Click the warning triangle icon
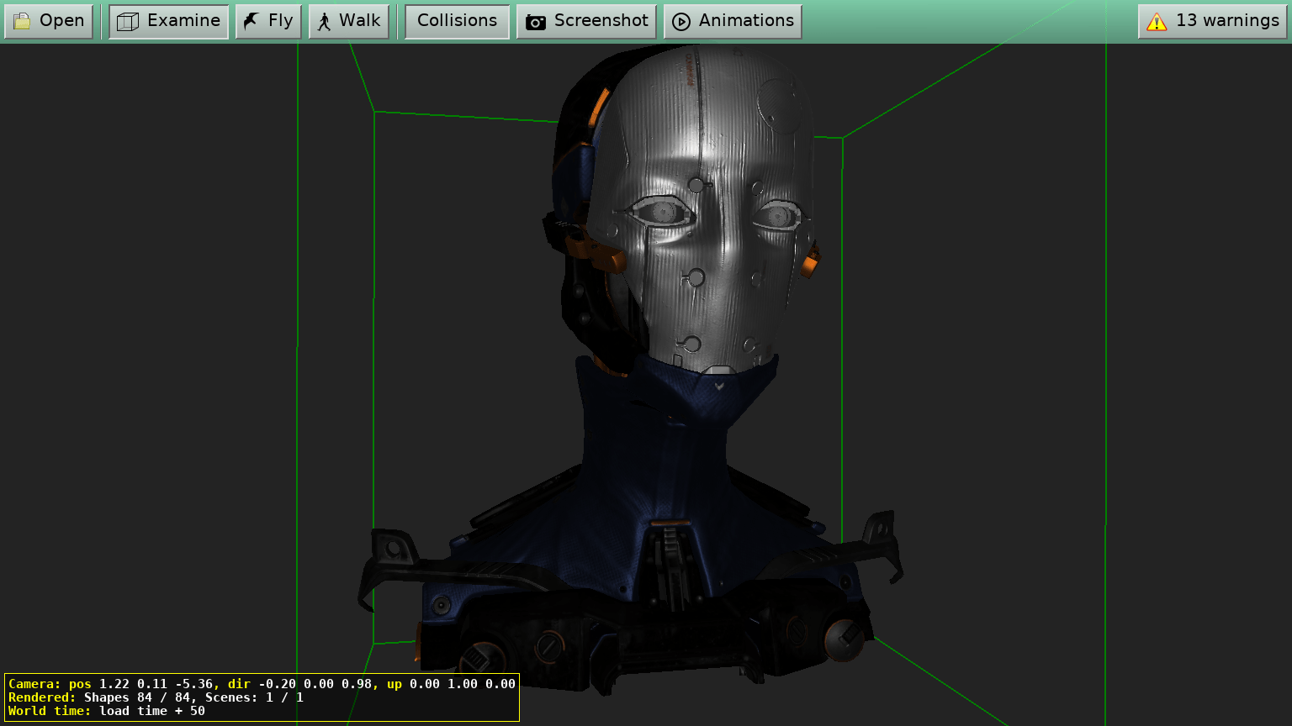Viewport: 1292px width, 726px height. pos(1157,20)
